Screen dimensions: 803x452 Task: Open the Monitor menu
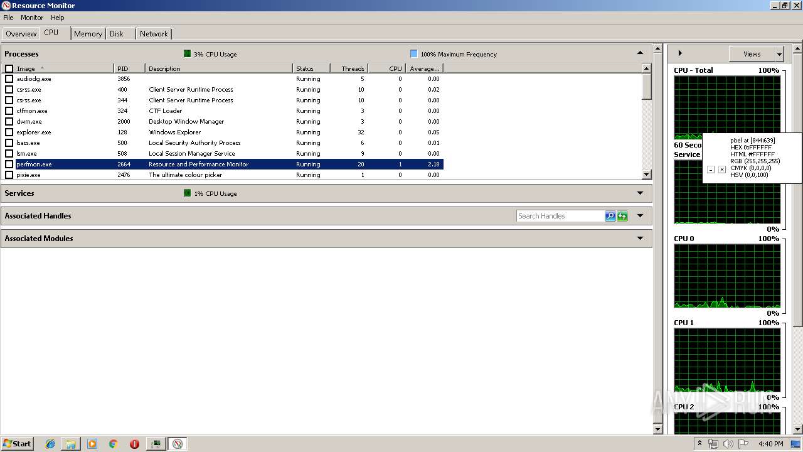[x=32, y=18]
